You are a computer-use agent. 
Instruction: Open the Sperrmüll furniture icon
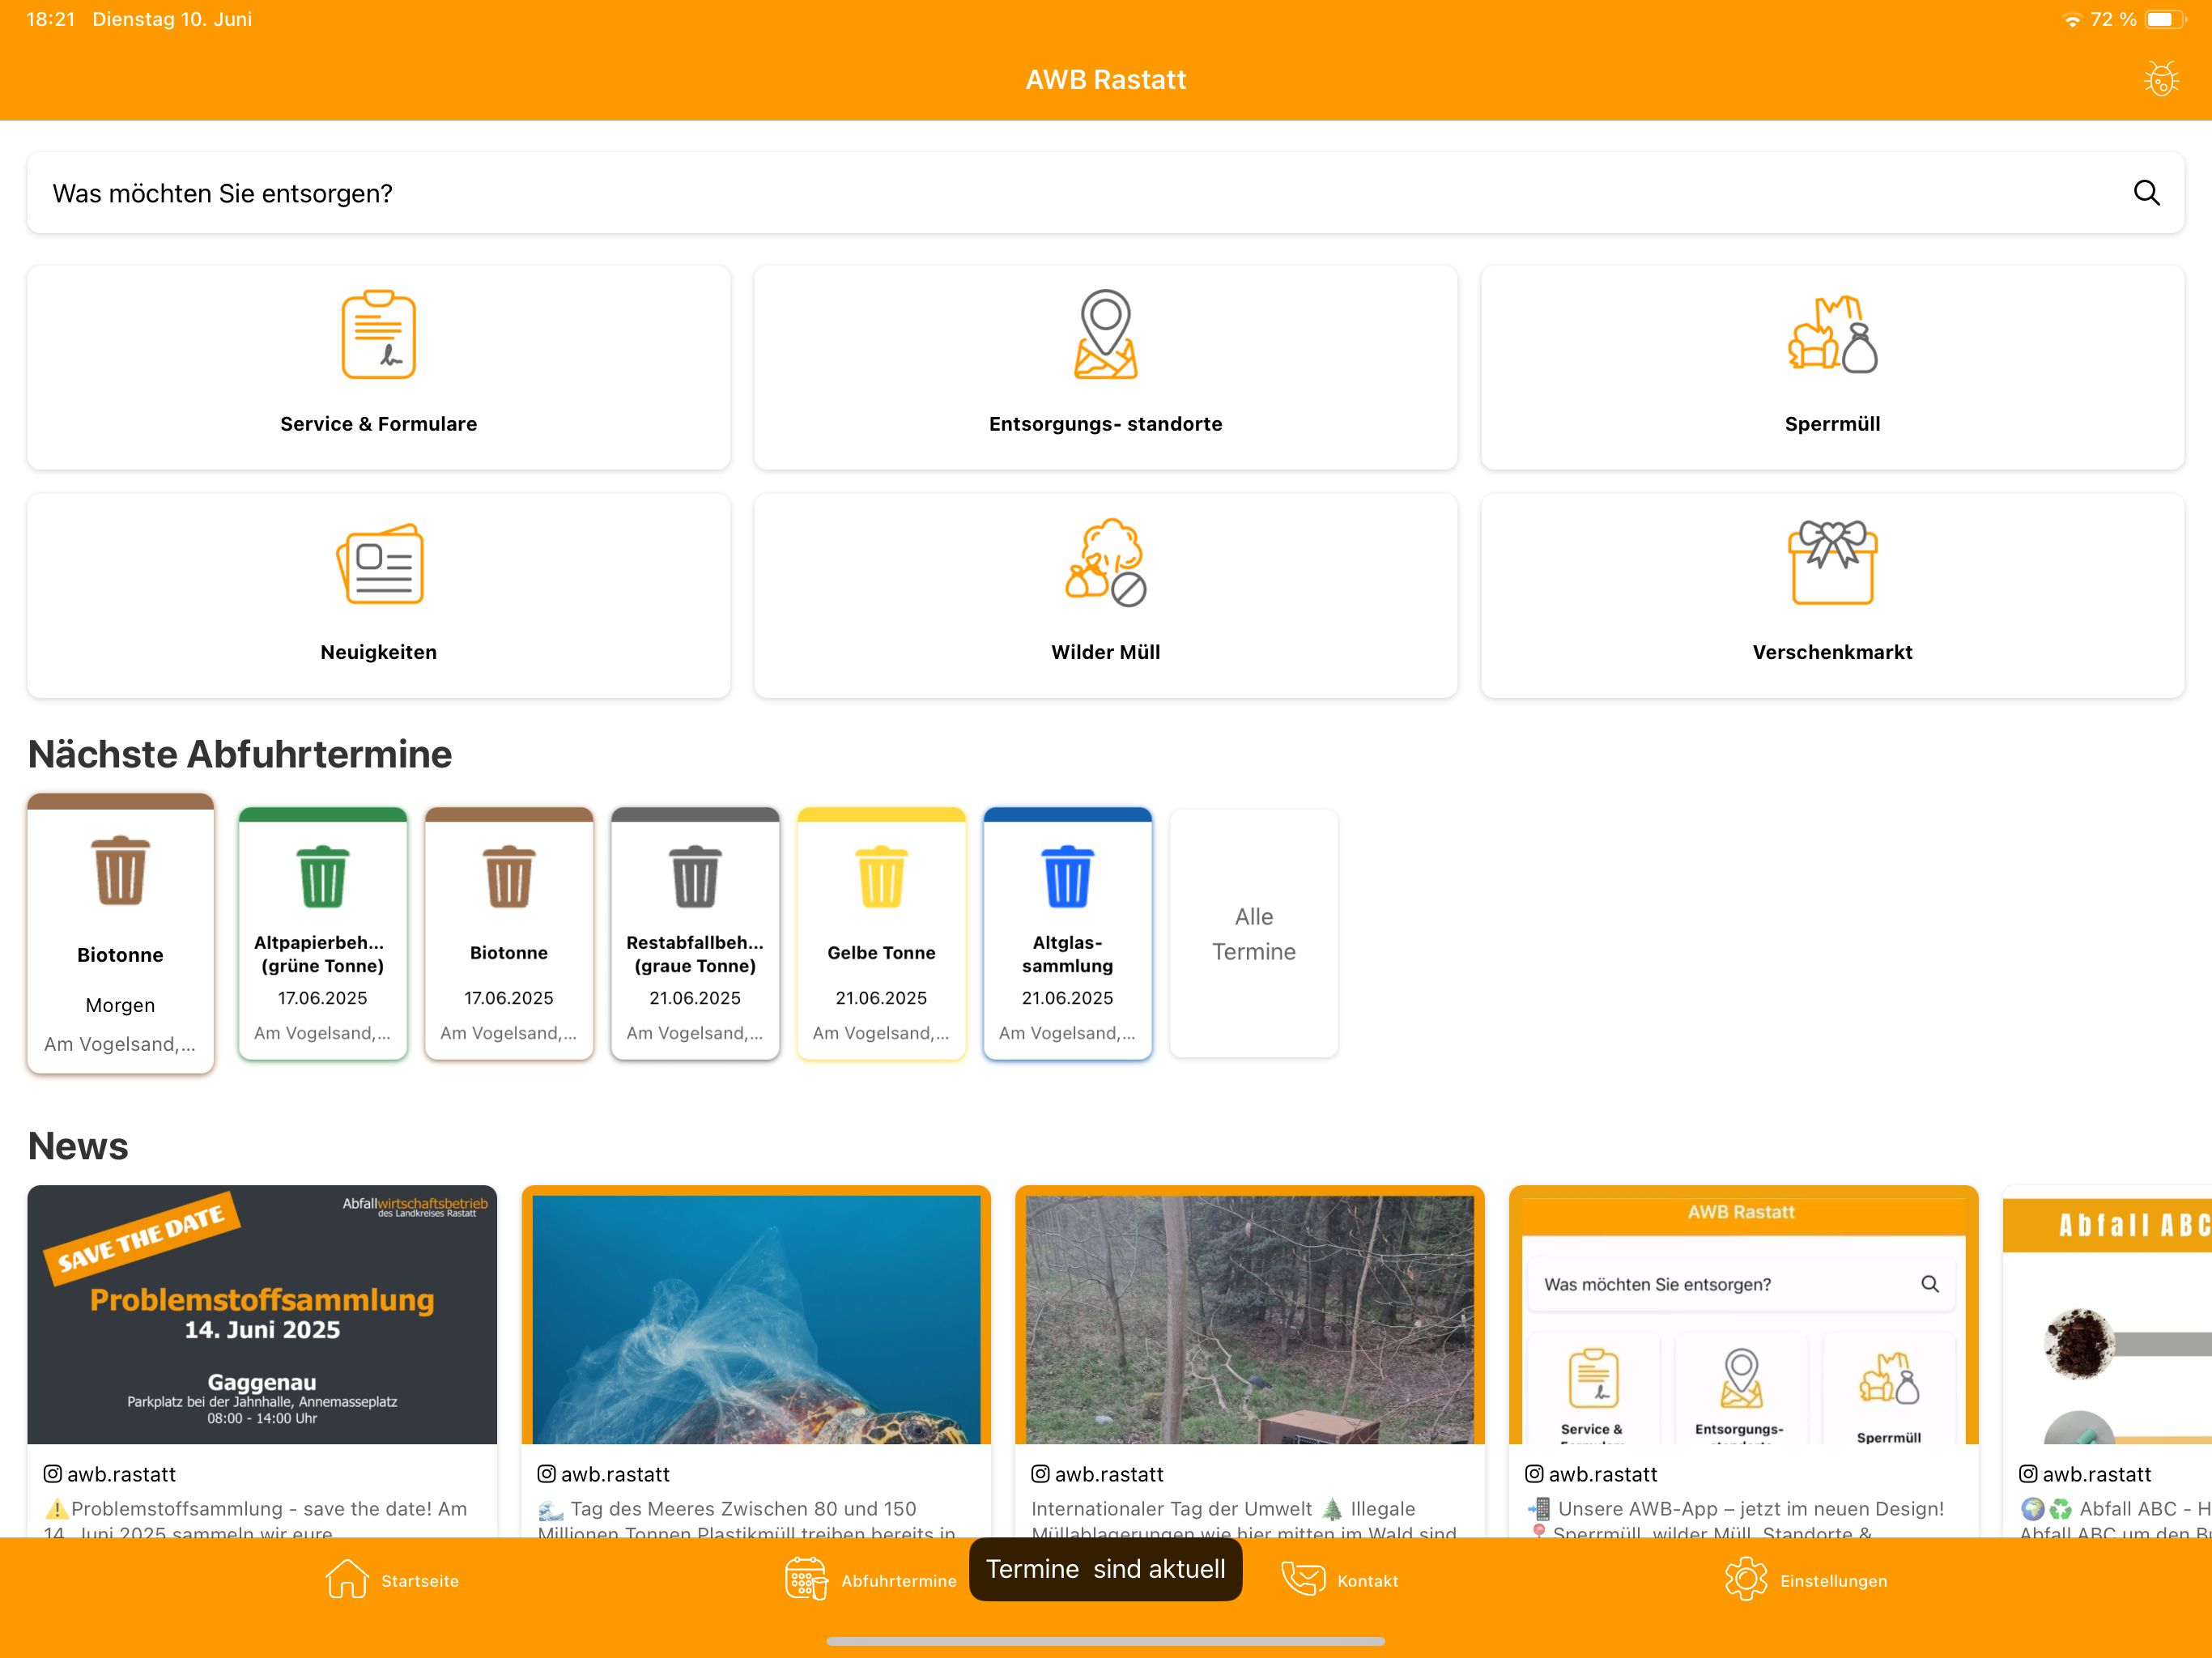click(1832, 334)
